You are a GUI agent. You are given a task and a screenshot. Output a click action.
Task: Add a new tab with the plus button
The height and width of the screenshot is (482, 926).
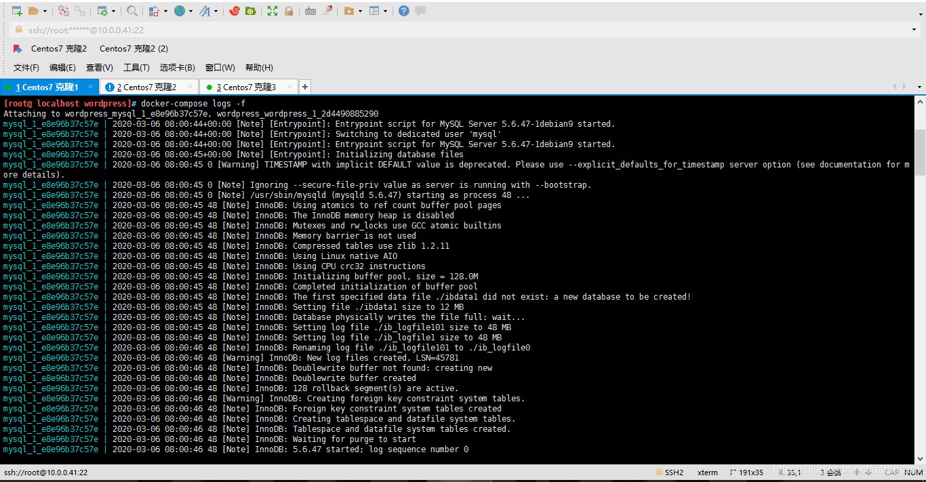click(x=305, y=87)
